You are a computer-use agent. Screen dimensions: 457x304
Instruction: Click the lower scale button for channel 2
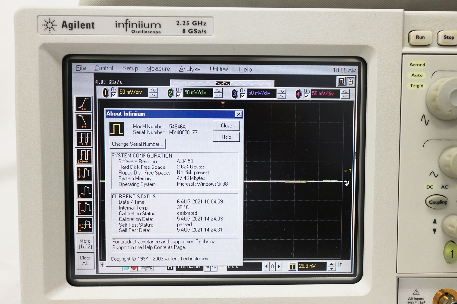point(218,96)
